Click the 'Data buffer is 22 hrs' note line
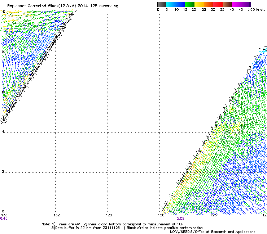Screen dimensions: 267x234 pyautogui.click(x=127, y=228)
